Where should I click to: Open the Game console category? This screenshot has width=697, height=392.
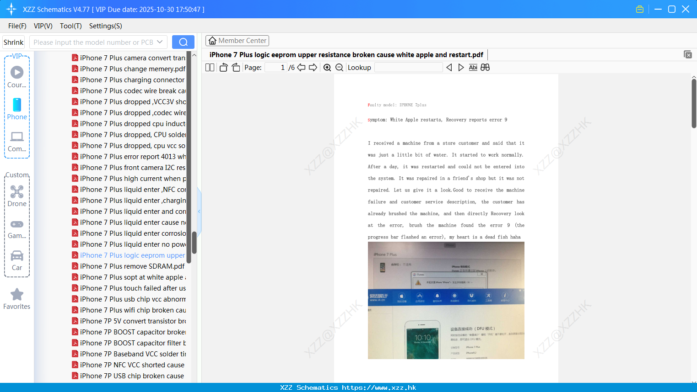coord(17,229)
